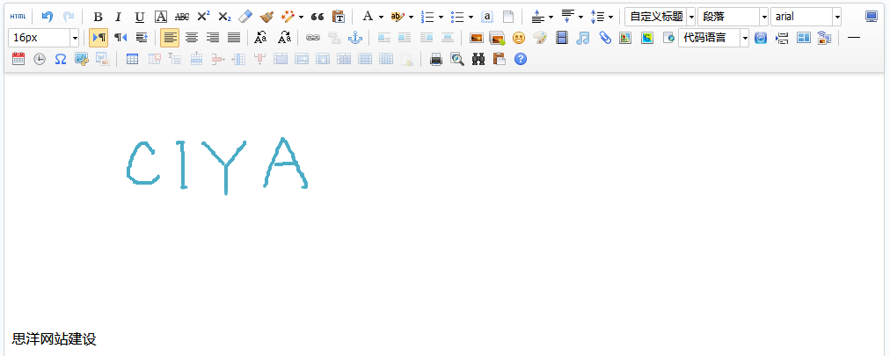This screenshot has height=356, width=890.
Task: Expand the arial font family dropdown
Action: point(836,17)
